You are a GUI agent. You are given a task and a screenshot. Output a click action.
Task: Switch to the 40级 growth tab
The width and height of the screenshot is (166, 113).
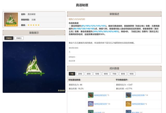[89, 74]
